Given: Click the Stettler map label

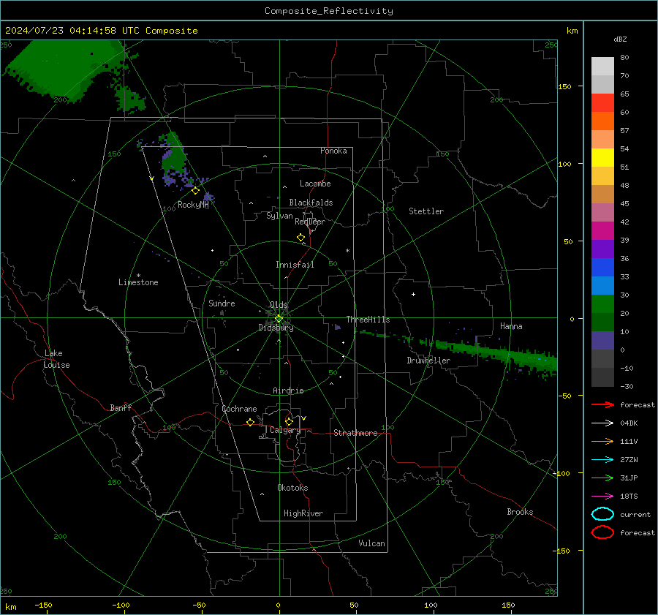Looking at the screenshot, I should coord(426,211).
